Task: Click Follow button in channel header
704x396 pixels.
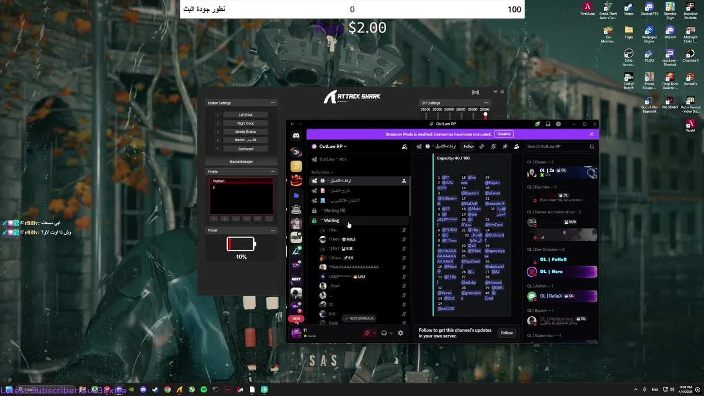Action: coord(469,146)
